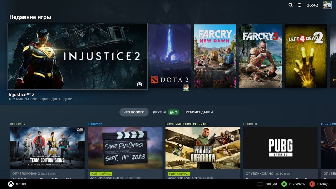Click the controller icon on Injustice 2
Image resolution: width=336 pixels, height=189 pixels.
pyautogui.click(x=139, y=84)
